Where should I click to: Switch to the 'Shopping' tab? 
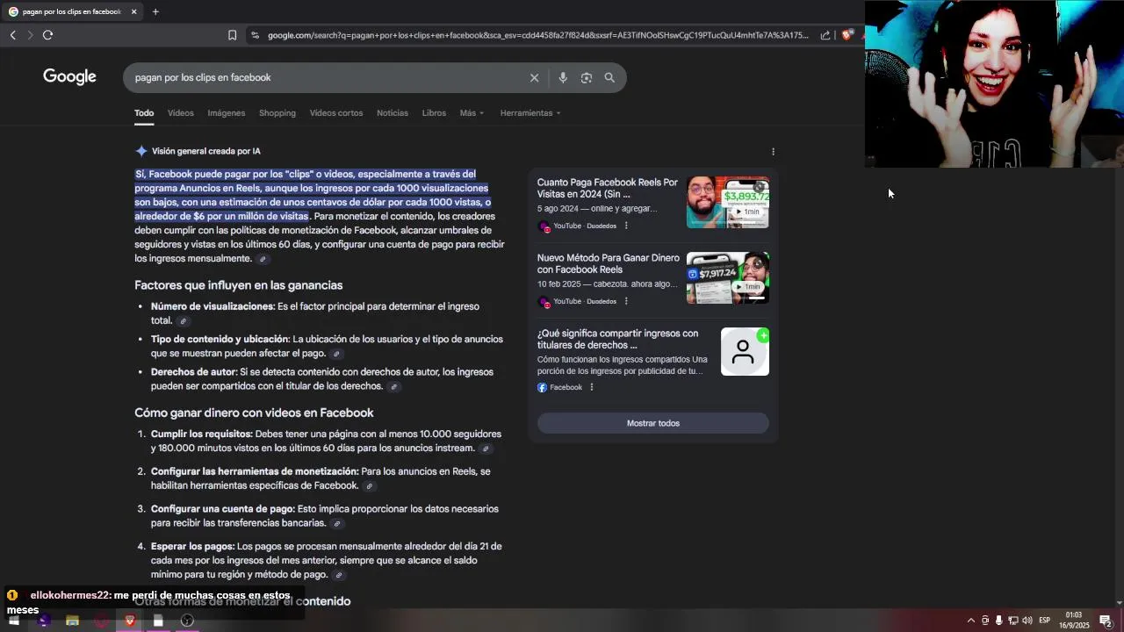point(277,113)
